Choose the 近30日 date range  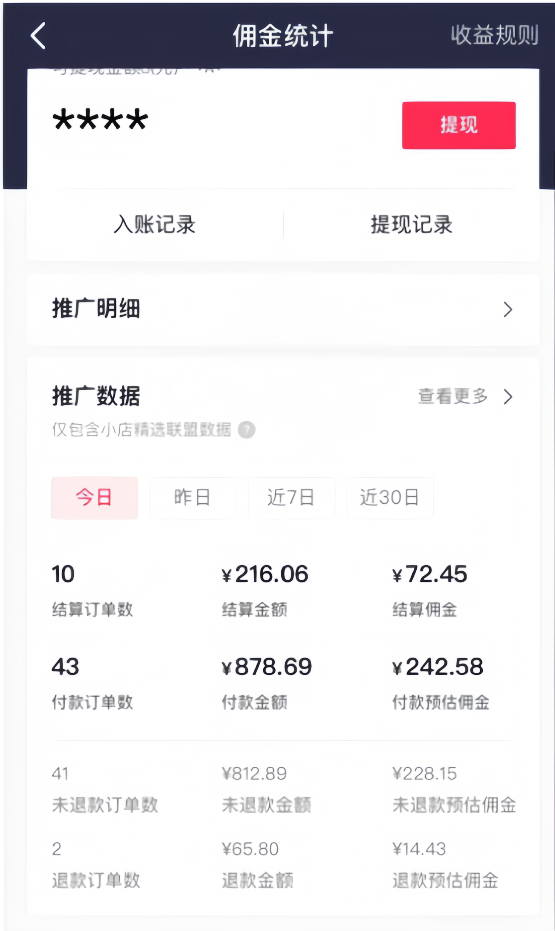(x=390, y=498)
